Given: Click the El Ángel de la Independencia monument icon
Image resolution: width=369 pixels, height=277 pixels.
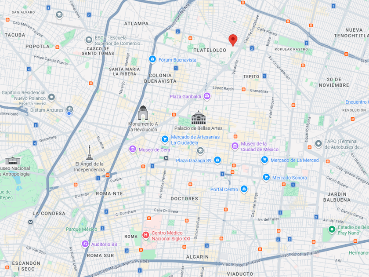Looking at the screenshot, I should click(90, 153).
